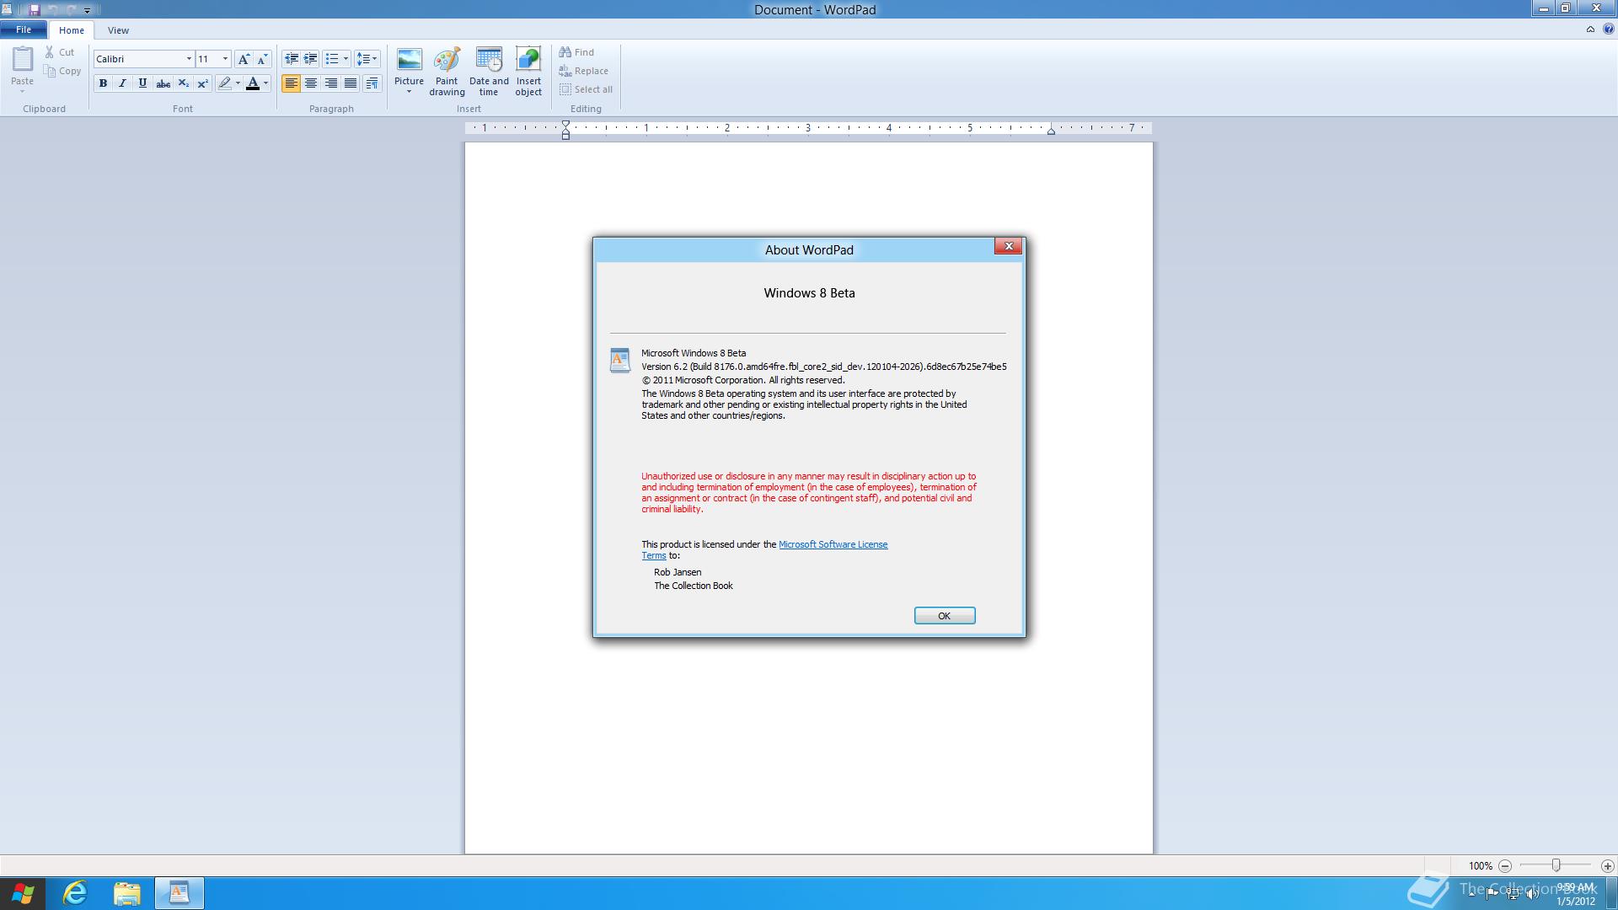Screen dimensions: 1618x910
Task: Toggle Italic formatting
Action: pos(122,83)
